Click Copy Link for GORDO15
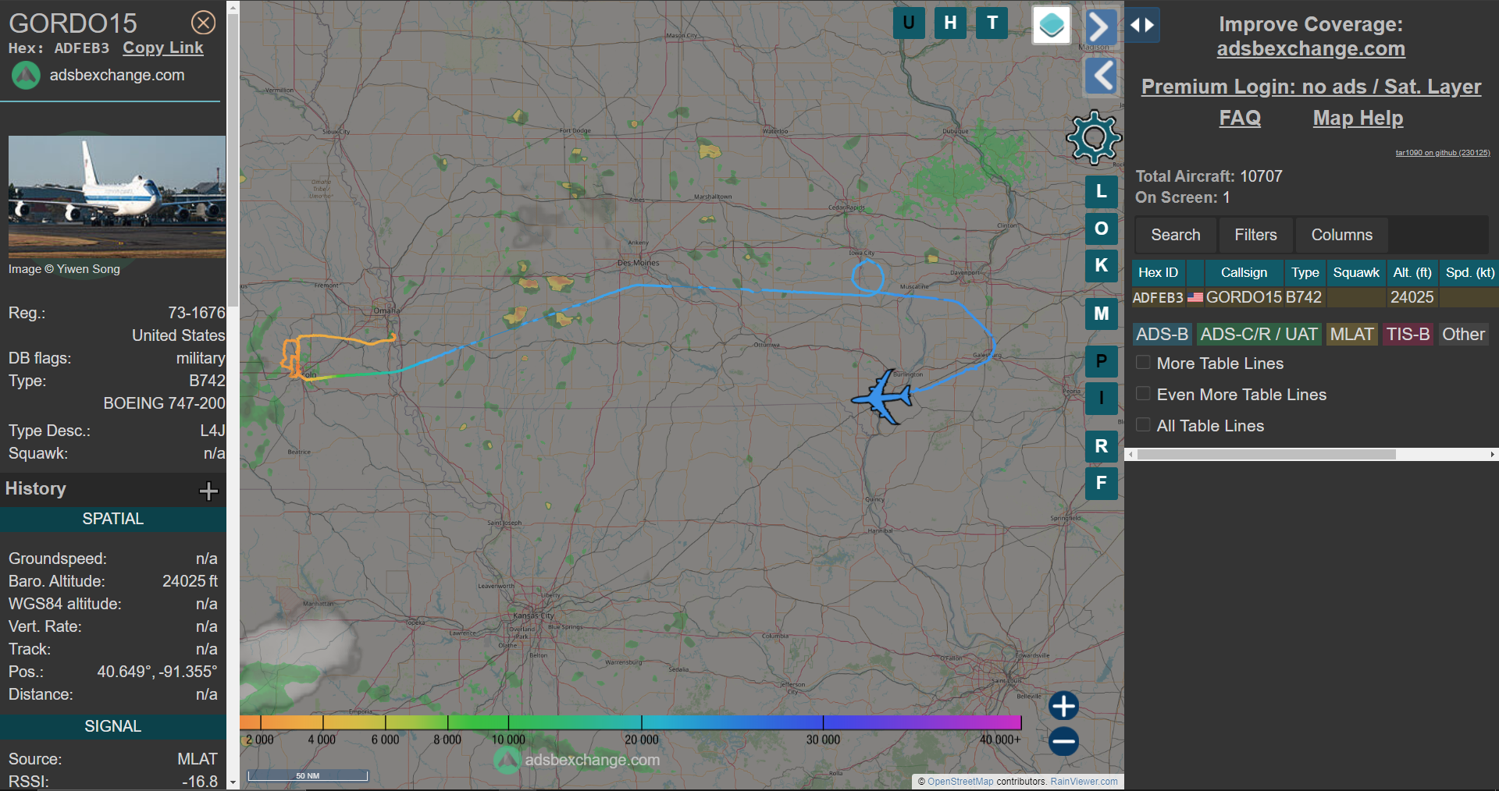Viewport: 1499px width, 791px height. (x=163, y=48)
